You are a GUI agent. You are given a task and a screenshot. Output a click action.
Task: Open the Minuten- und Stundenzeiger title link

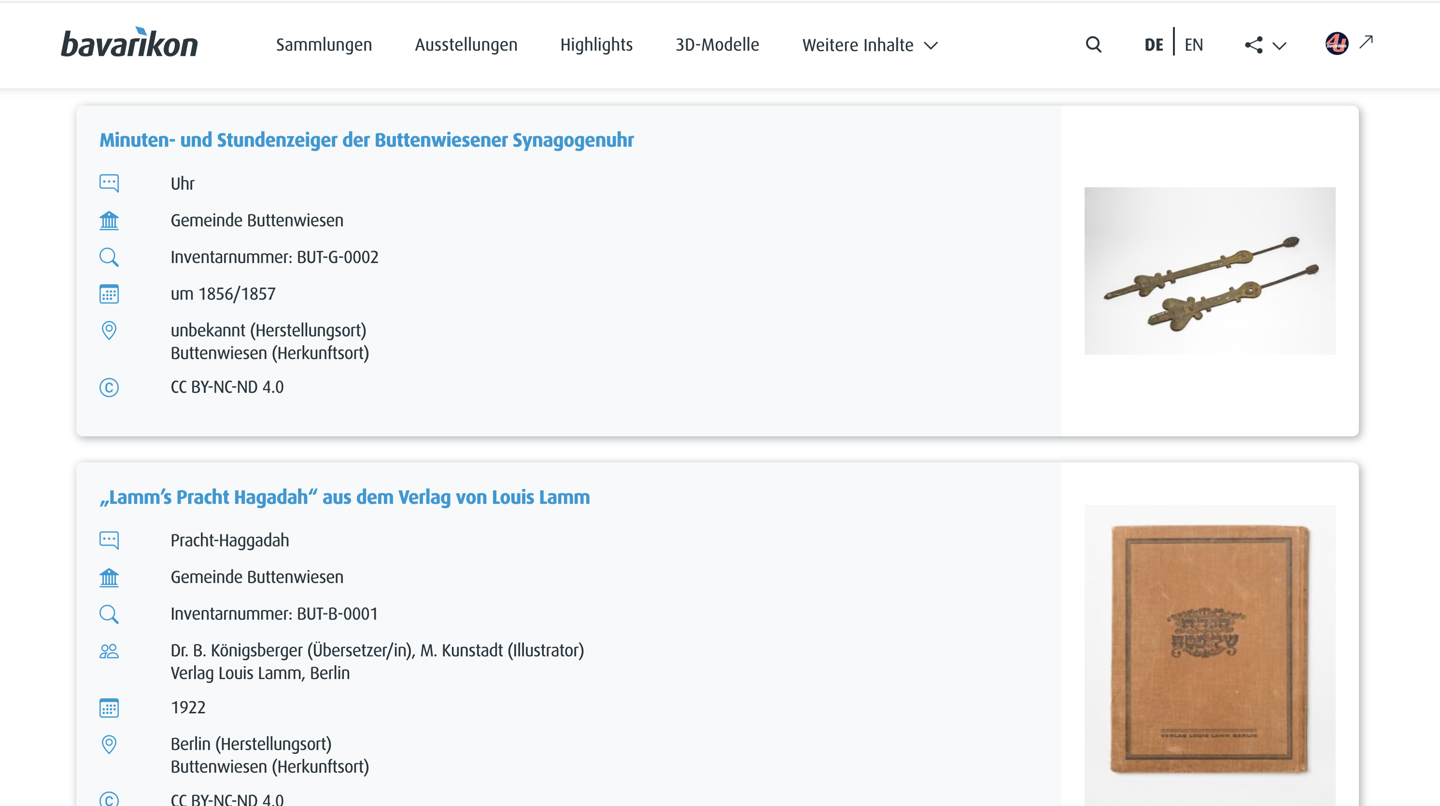click(366, 140)
